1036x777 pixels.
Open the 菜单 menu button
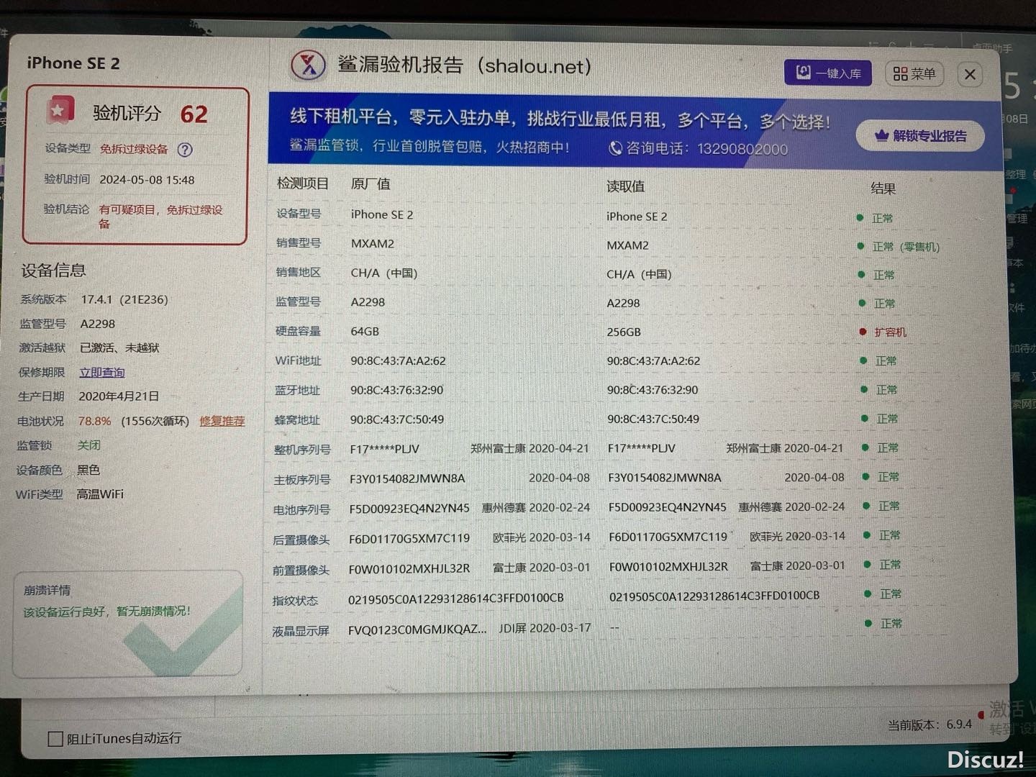coord(914,73)
